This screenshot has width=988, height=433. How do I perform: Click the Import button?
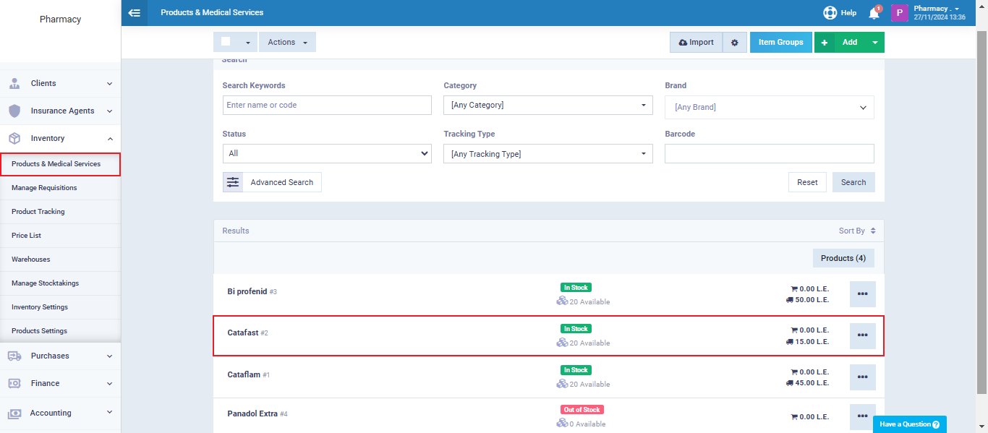point(696,43)
